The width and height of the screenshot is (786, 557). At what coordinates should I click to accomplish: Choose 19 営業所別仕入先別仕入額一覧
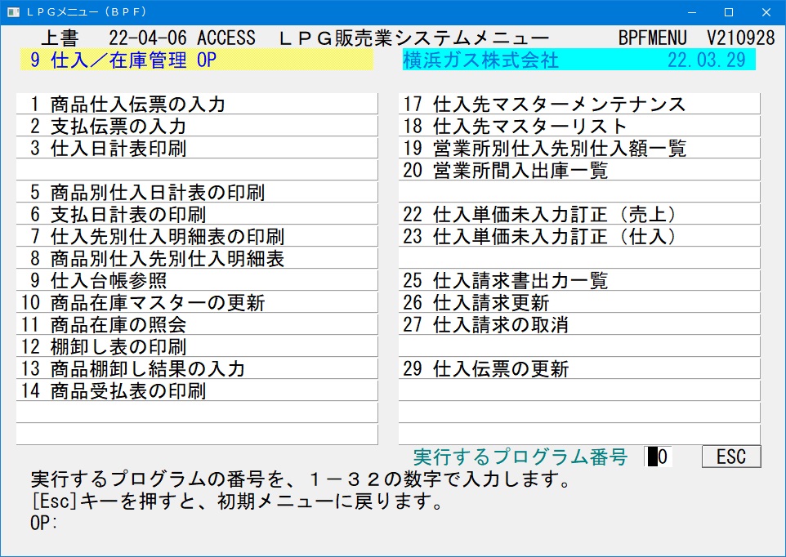(579, 148)
